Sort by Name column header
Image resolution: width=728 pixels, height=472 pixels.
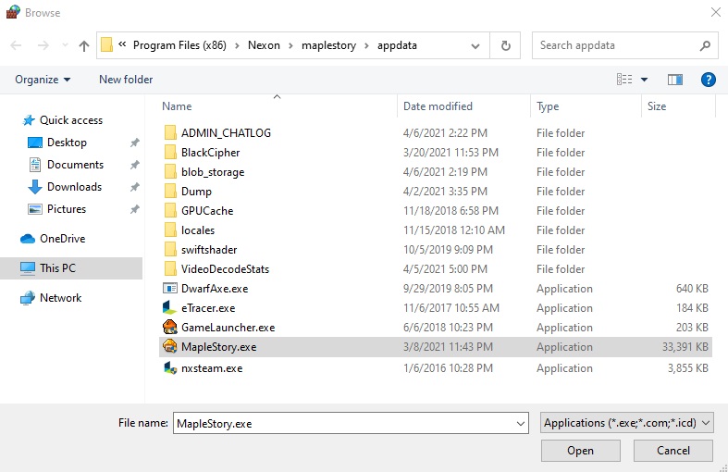177,106
